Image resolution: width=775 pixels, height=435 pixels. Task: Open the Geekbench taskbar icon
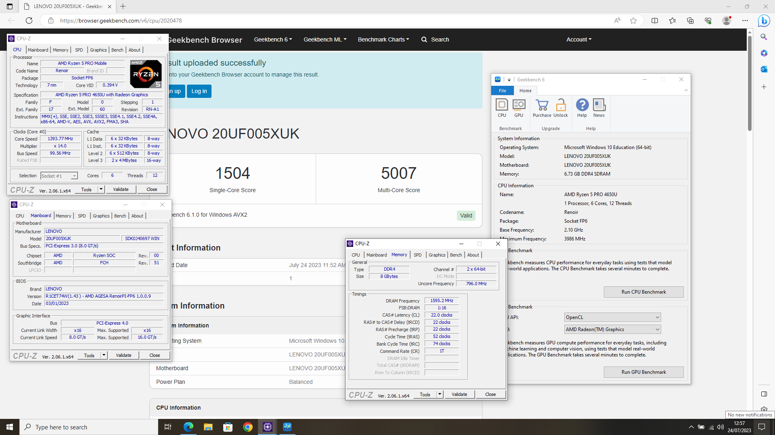tap(287, 427)
